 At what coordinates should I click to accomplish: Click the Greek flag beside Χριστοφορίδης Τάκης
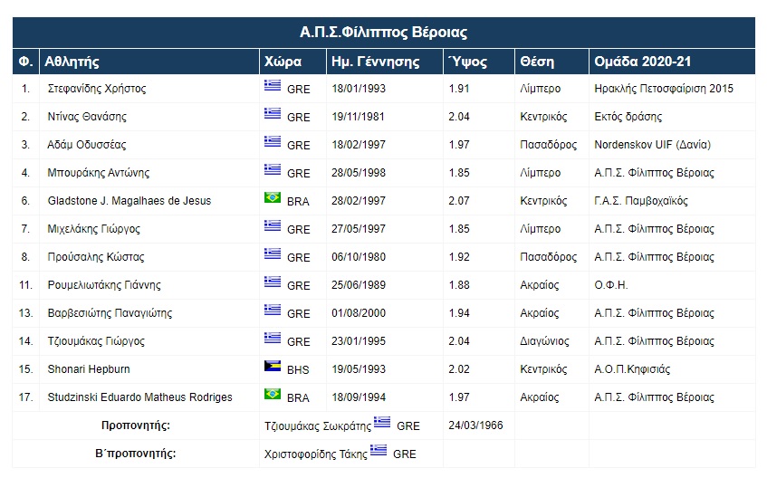pyautogui.click(x=378, y=451)
